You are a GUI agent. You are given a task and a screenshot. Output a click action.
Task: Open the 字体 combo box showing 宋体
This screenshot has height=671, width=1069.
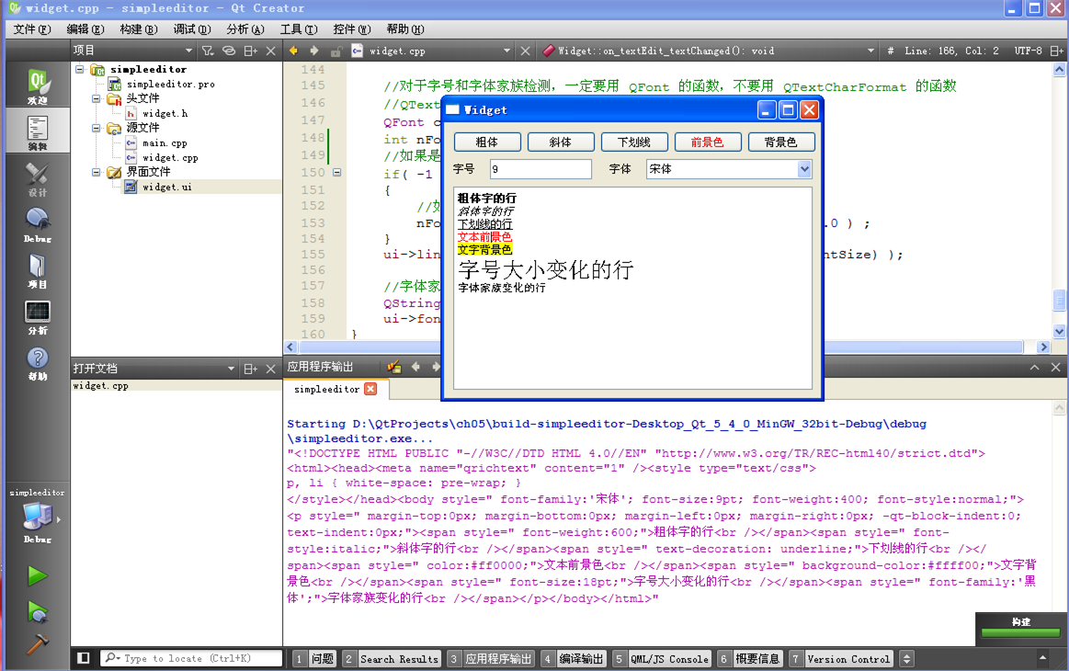click(x=729, y=169)
